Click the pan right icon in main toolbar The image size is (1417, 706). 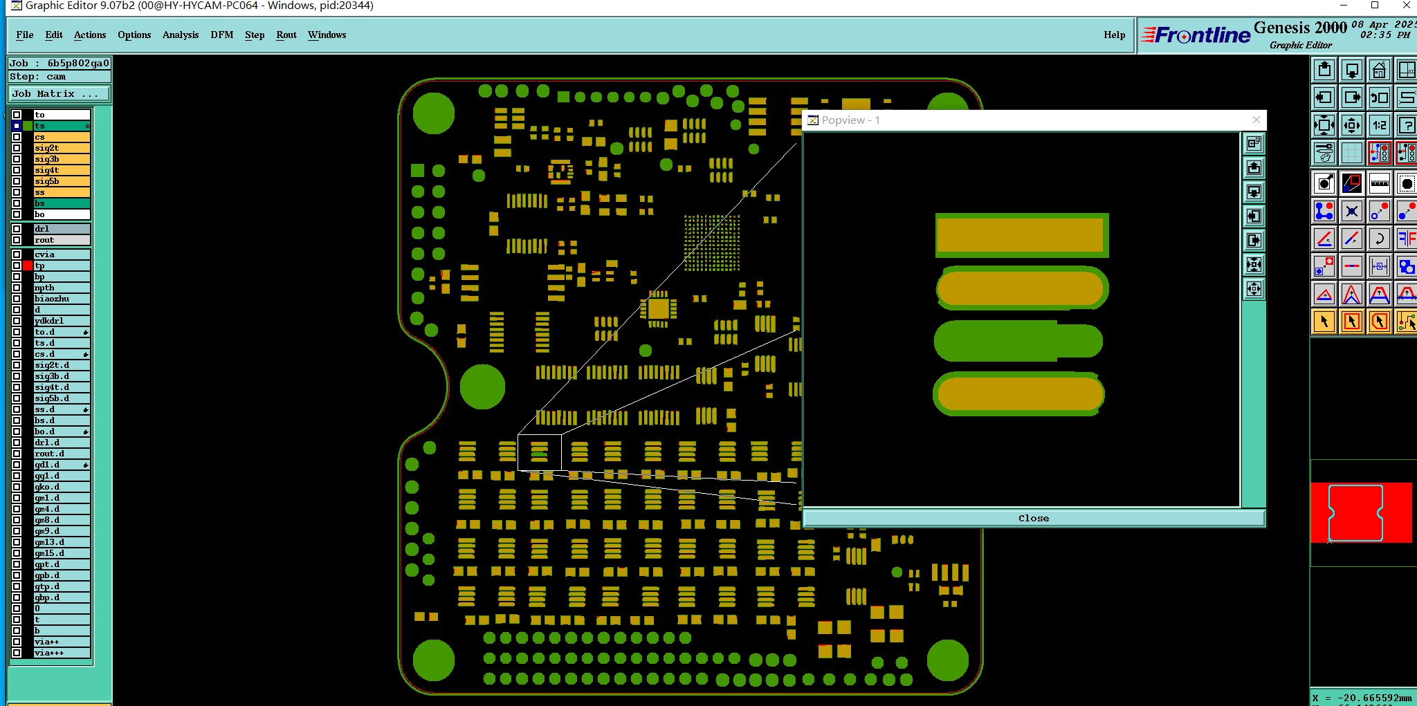1351,97
